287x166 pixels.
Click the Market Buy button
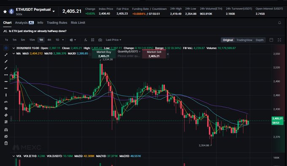103,54
